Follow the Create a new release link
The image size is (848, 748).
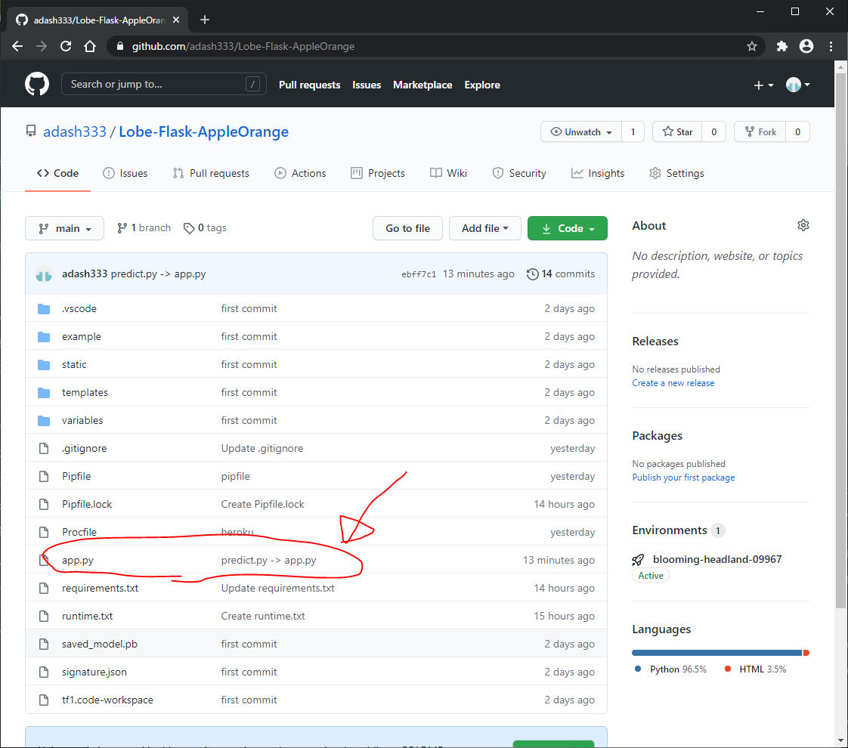[x=673, y=383]
